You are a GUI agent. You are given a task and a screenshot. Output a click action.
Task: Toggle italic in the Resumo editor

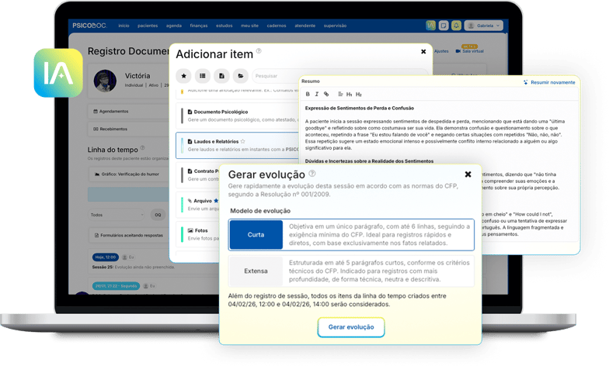[x=317, y=95]
